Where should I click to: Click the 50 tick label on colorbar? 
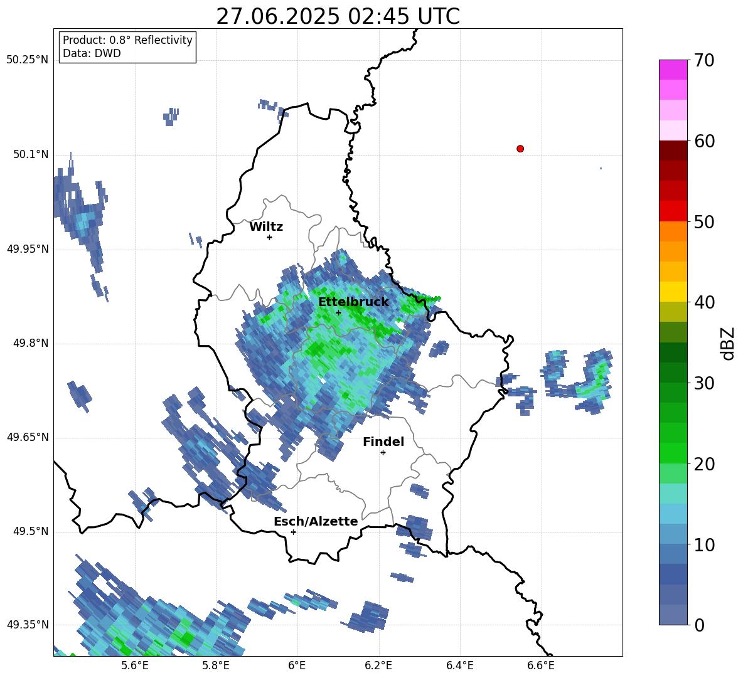pyautogui.click(x=704, y=221)
